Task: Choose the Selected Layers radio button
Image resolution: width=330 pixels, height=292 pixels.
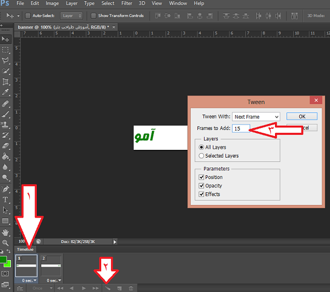Action: [x=201, y=156]
